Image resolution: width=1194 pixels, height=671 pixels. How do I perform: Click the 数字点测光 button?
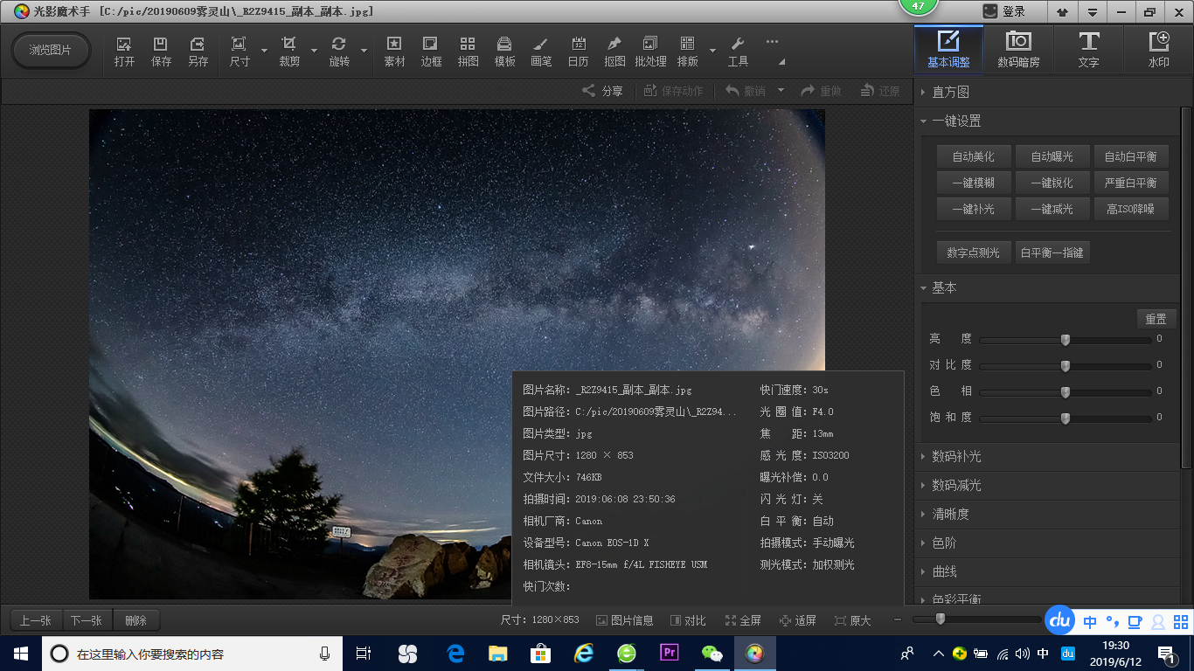(973, 252)
